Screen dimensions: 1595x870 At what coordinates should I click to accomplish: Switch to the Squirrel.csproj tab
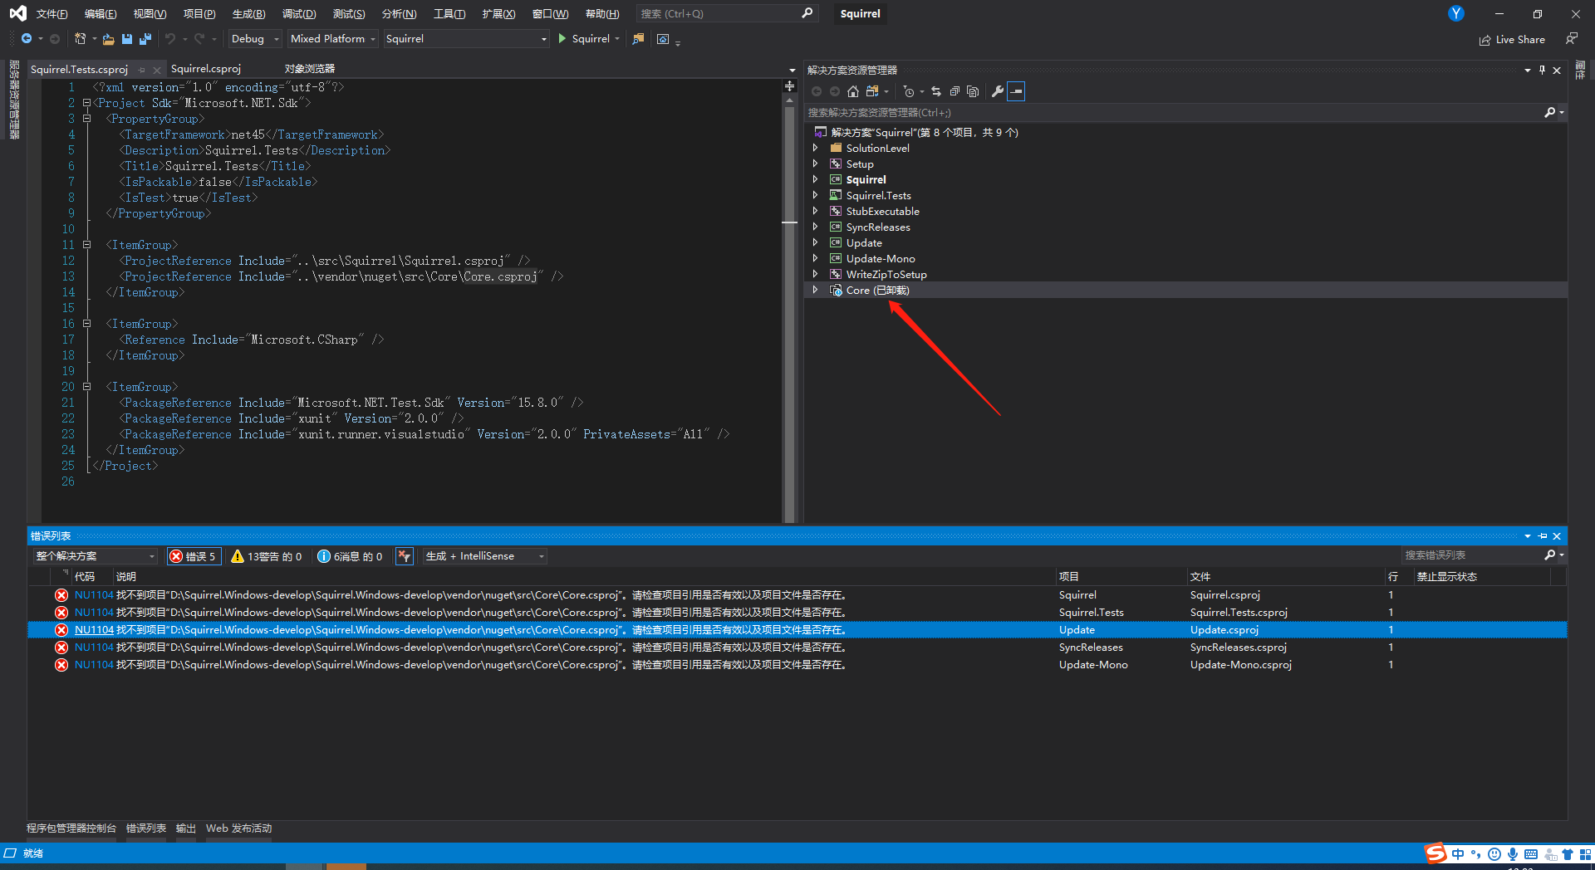pos(205,69)
